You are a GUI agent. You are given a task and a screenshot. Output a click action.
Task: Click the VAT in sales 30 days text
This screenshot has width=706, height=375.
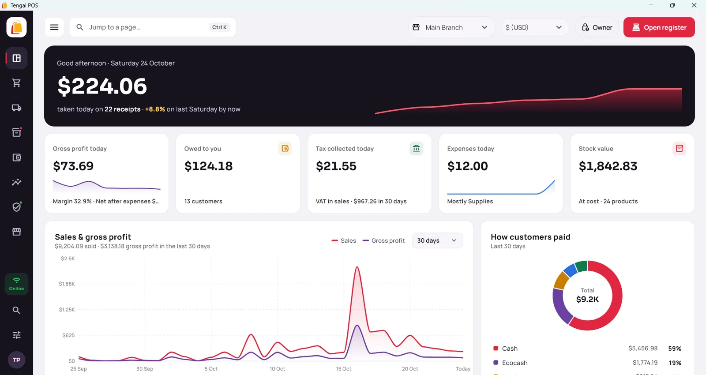361,201
